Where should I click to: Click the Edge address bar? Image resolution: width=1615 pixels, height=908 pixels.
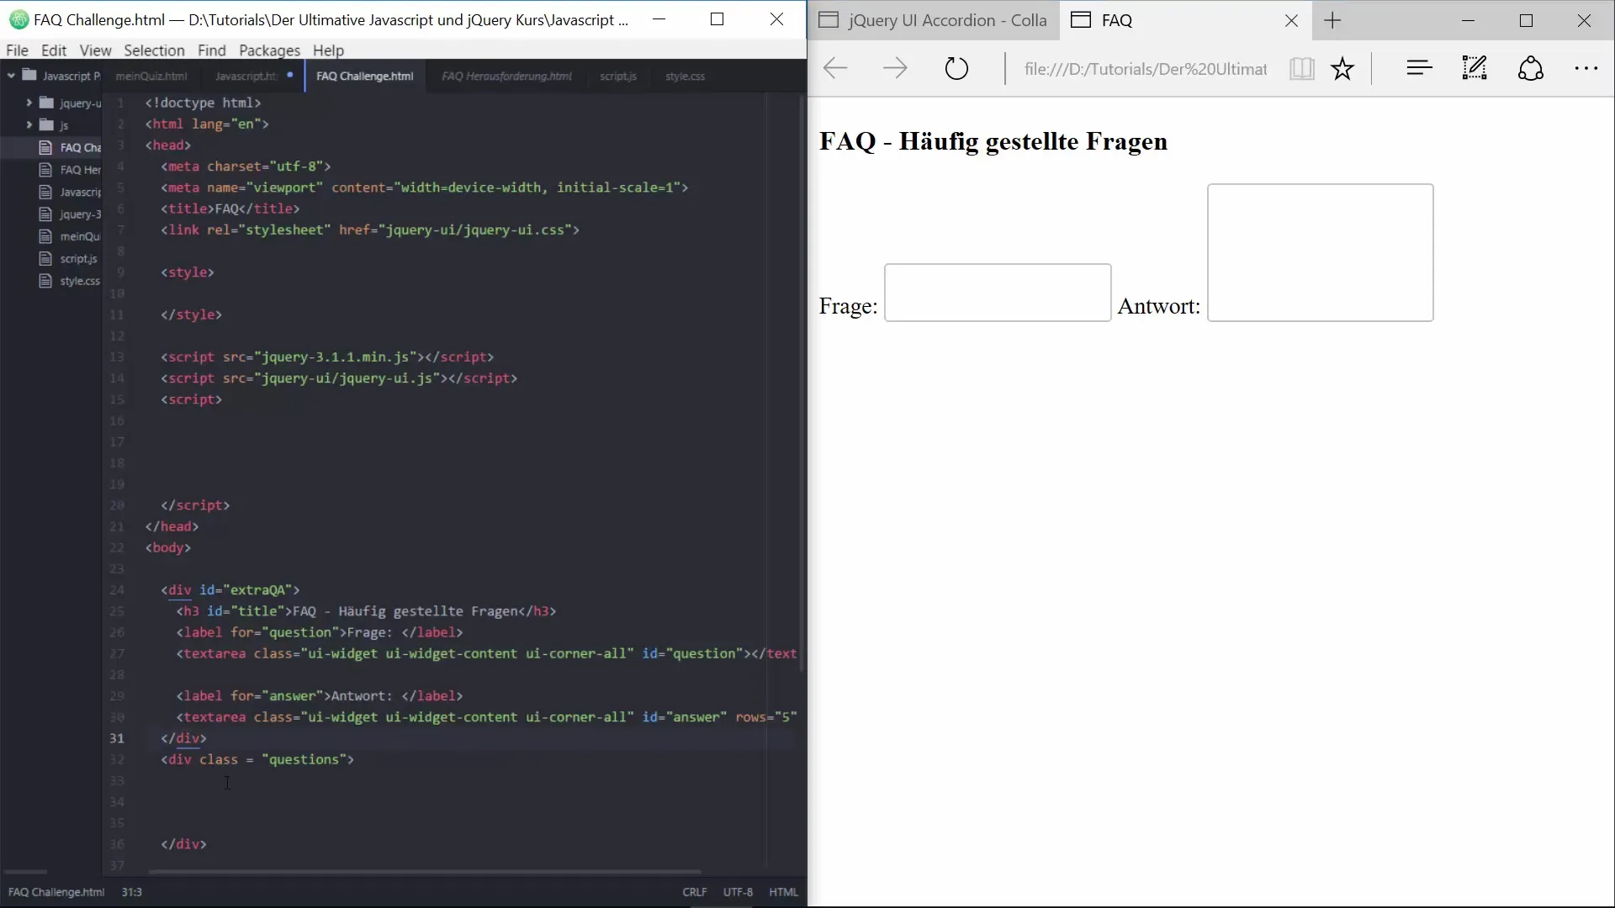(x=1145, y=69)
